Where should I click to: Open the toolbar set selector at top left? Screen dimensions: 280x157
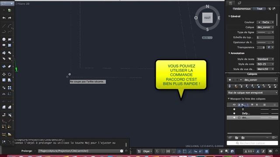pyautogui.click(x=7, y=3)
